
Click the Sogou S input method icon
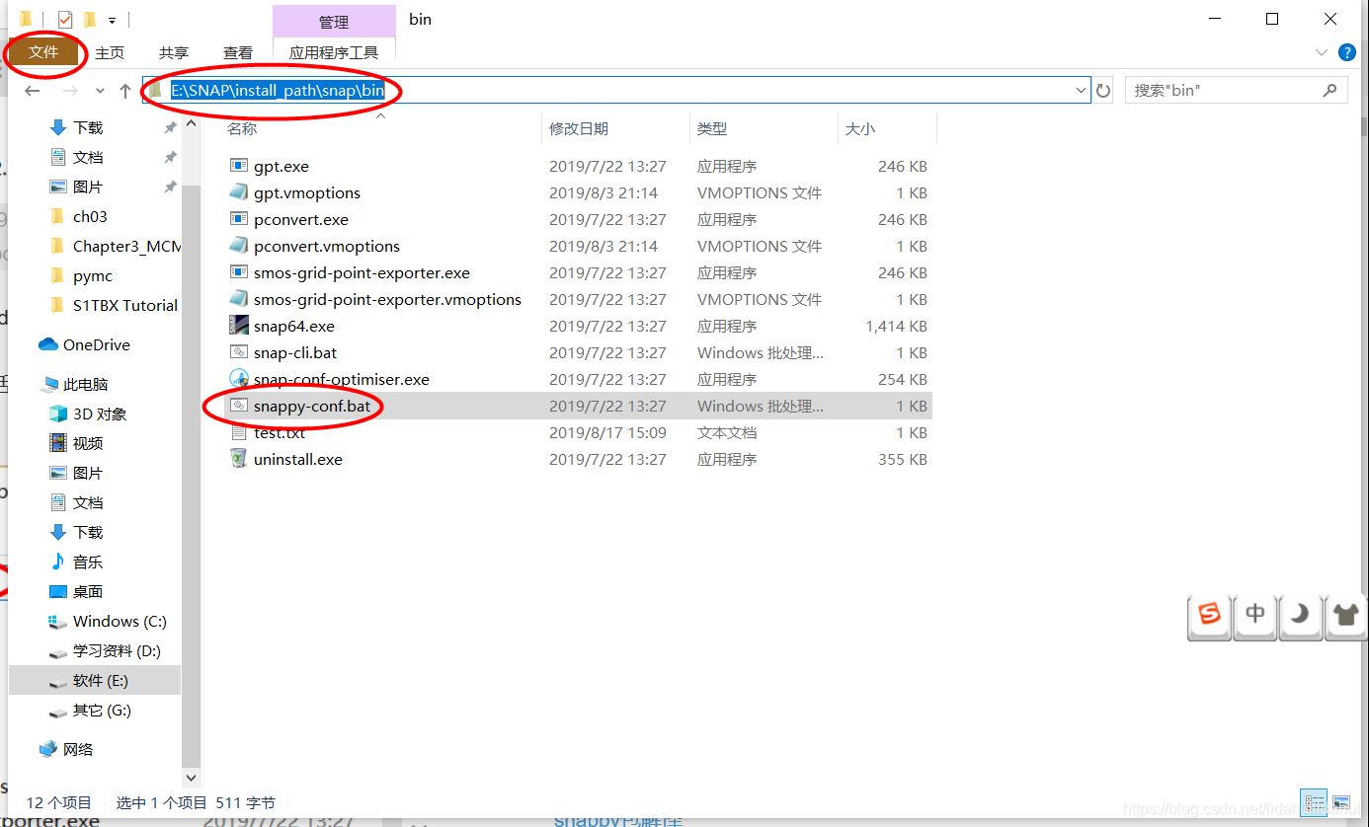click(x=1210, y=615)
